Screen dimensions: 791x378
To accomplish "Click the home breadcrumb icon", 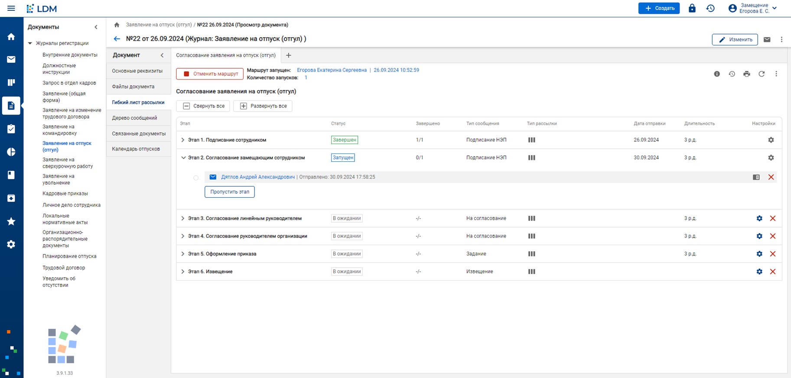I will (117, 25).
